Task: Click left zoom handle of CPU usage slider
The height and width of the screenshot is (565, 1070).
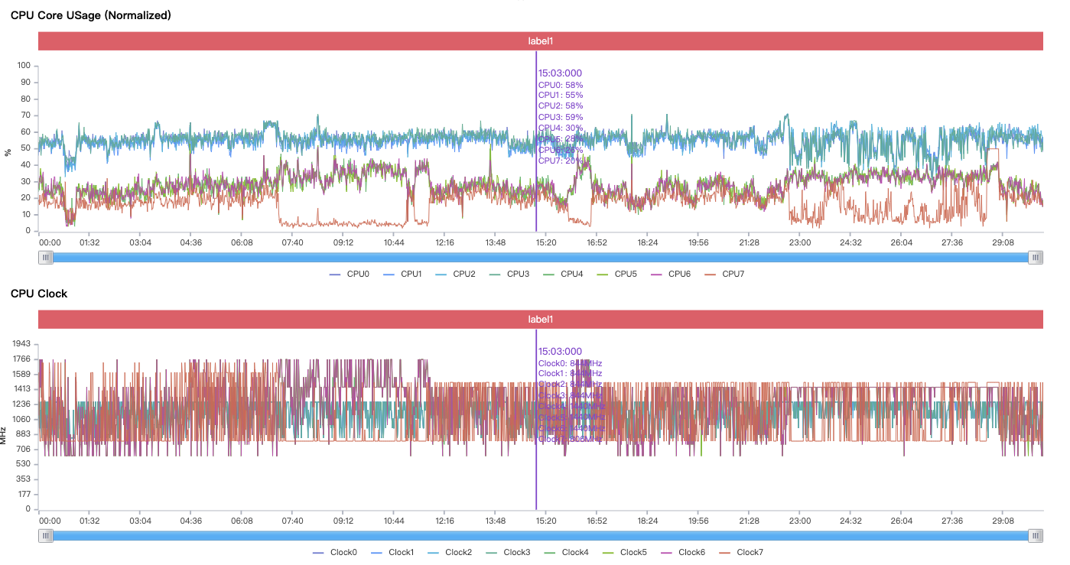Action: 47,258
